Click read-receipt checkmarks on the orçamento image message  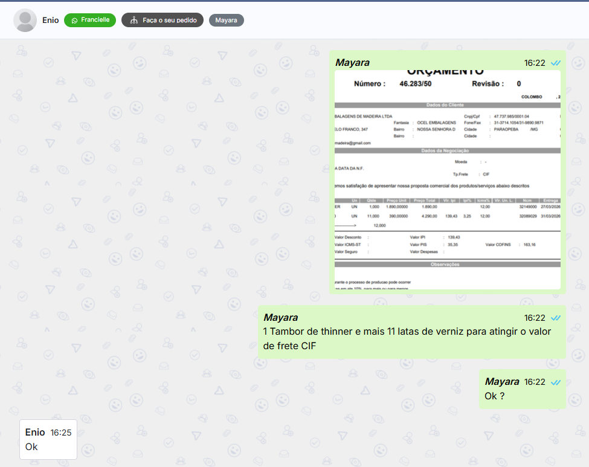(556, 63)
